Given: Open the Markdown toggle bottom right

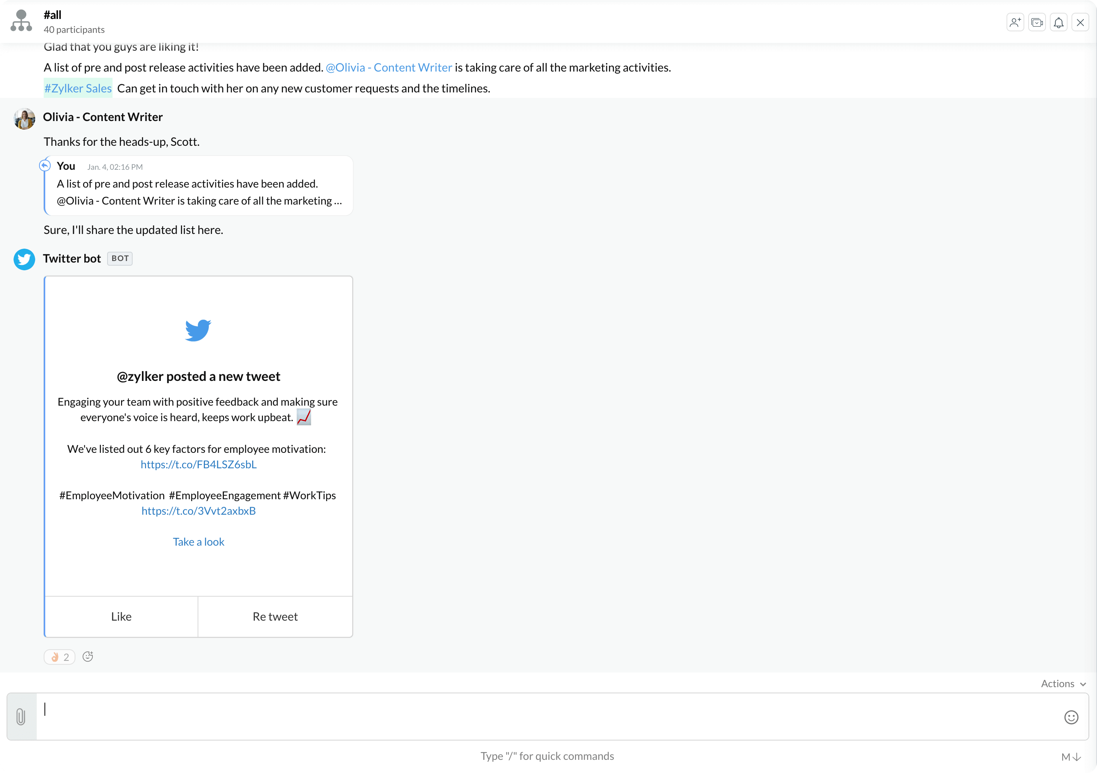Looking at the screenshot, I should point(1073,756).
